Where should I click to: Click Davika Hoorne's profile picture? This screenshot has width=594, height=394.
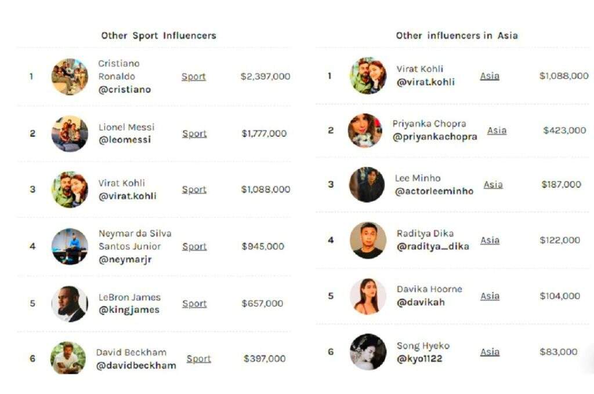tap(368, 296)
